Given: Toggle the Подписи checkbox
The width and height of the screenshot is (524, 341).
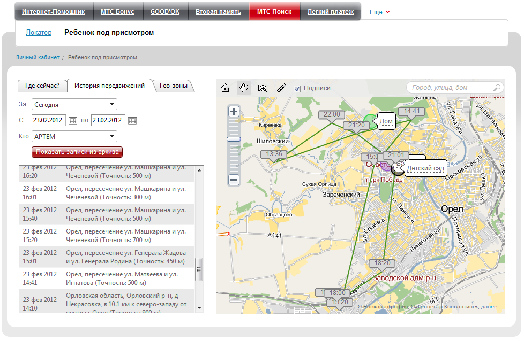Looking at the screenshot, I should click(297, 89).
